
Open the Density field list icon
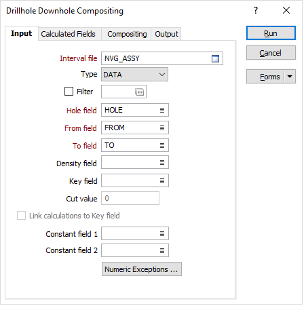pos(162,162)
